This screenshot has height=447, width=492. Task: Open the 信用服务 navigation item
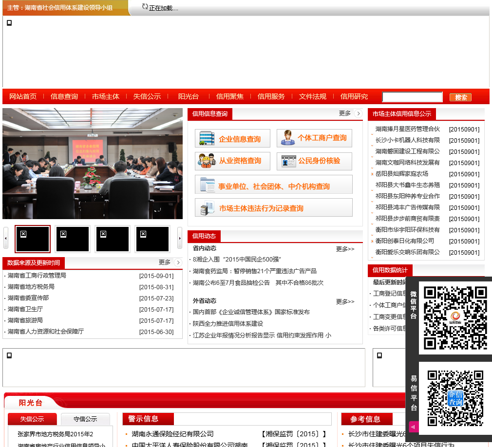(271, 96)
